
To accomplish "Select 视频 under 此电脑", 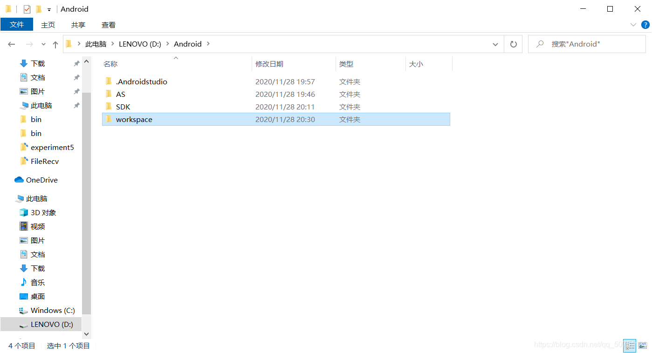I will click(x=38, y=226).
